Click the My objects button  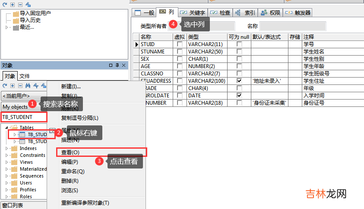coord(15,107)
